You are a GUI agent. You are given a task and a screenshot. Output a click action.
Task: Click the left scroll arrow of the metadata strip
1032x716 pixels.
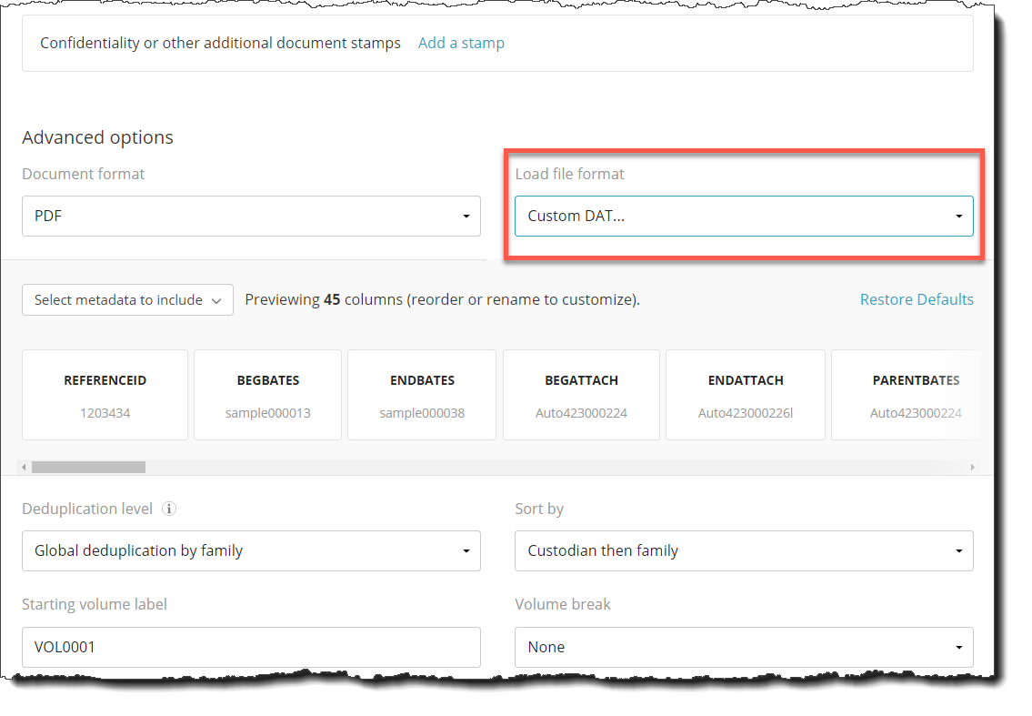[x=23, y=466]
